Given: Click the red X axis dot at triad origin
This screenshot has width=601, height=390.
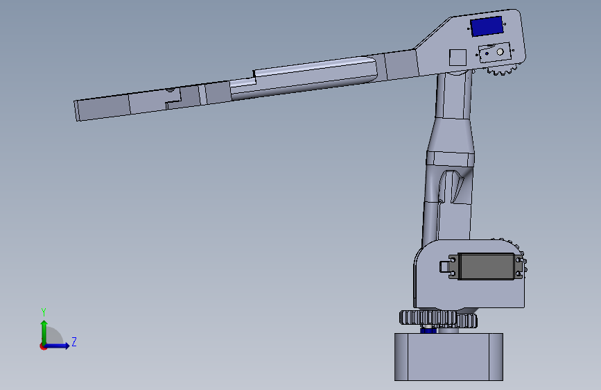Looking at the screenshot, I should click(43, 346).
